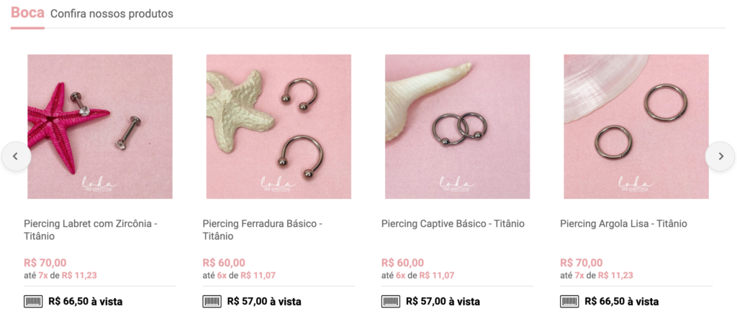
Task: Click barcode icon under Ferradura Básico product
Action: [x=212, y=301]
